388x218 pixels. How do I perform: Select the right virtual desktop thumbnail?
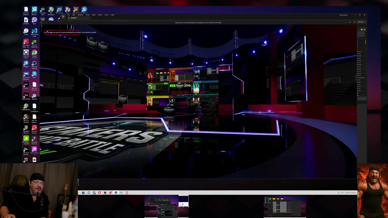click(x=285, y=207)
